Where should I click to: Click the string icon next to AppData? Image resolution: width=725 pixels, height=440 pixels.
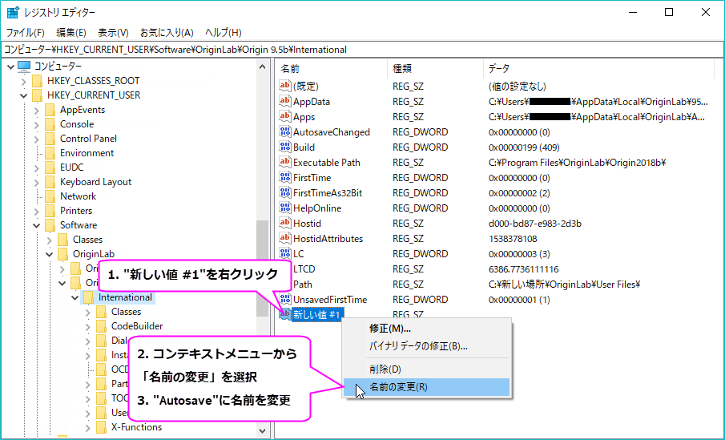pos(285,101)
